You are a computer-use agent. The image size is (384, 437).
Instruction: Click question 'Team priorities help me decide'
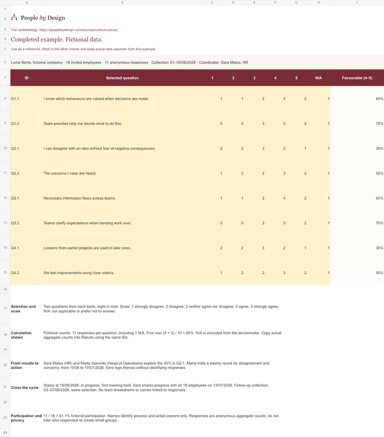click(x=122, y=123)
